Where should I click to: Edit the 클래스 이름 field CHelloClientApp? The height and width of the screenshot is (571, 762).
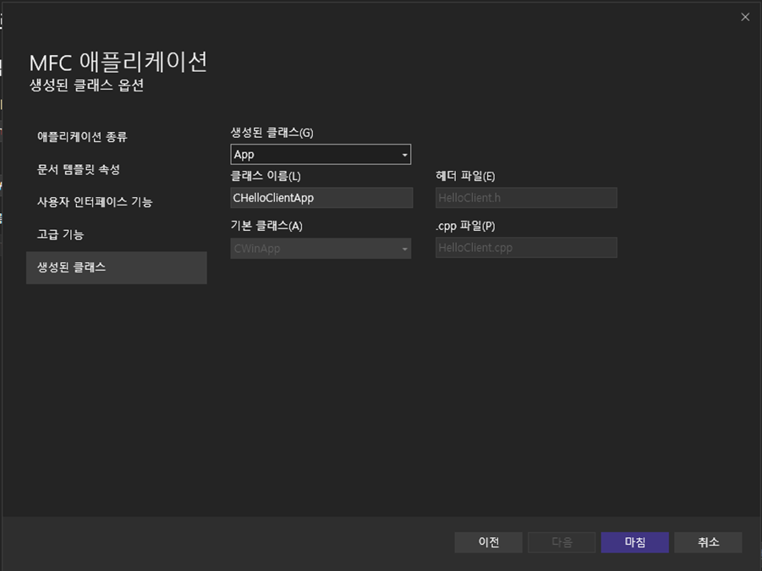(321, 198)
